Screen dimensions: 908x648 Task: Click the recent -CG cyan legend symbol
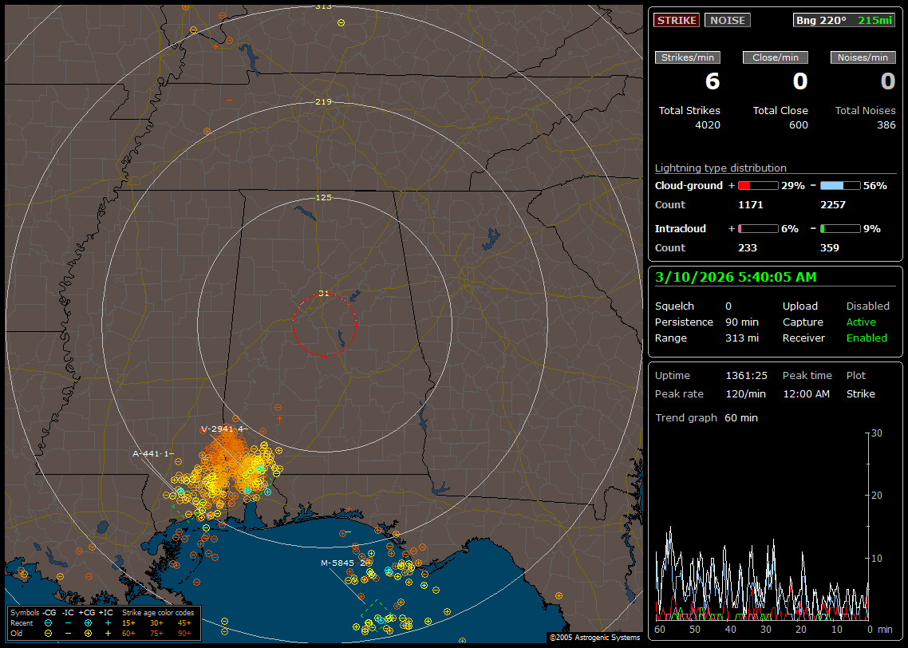pos(49,622)
